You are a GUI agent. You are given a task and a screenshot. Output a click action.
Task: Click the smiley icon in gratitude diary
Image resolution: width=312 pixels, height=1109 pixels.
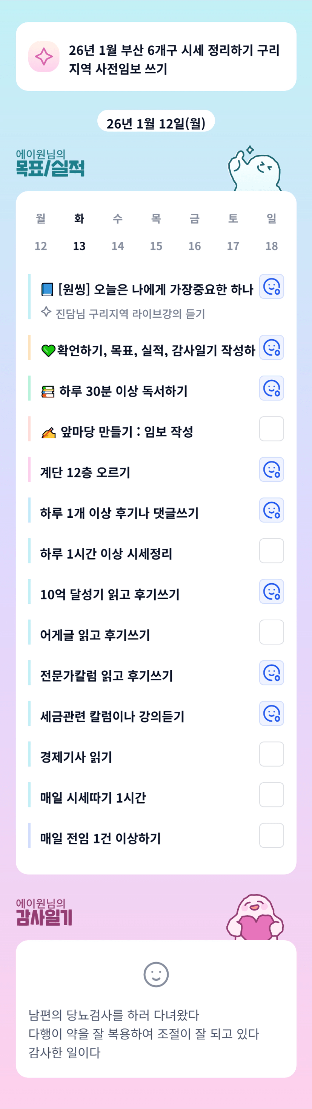(156, 974)
